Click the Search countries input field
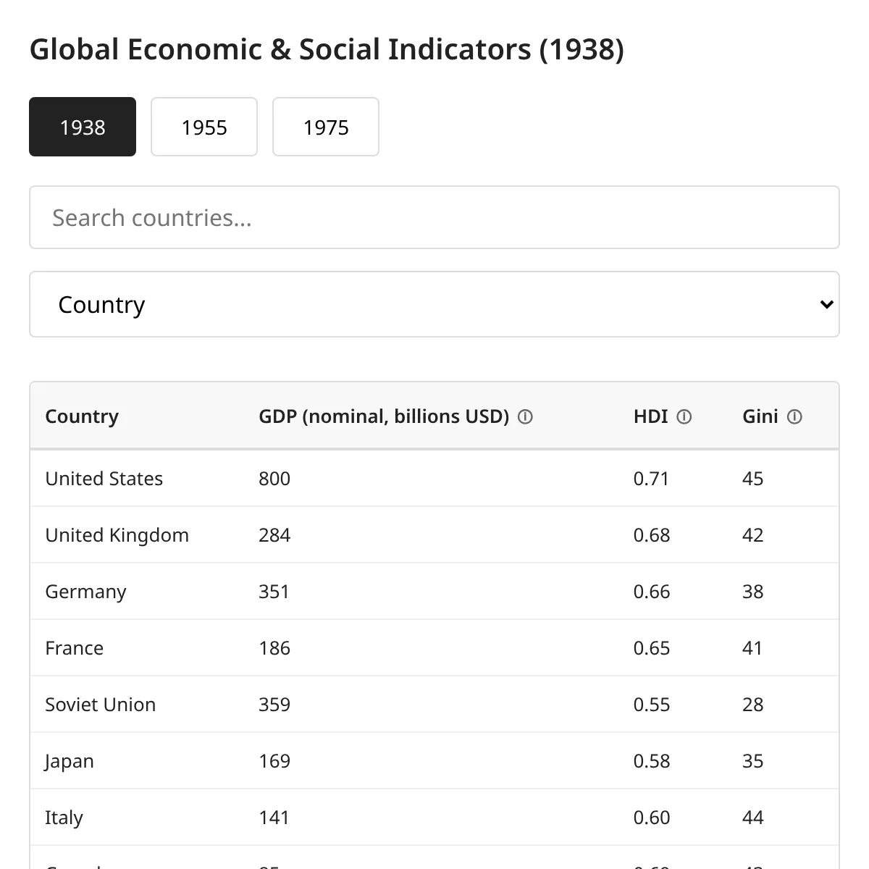The image size is (869, 869). tap(434, 217)
